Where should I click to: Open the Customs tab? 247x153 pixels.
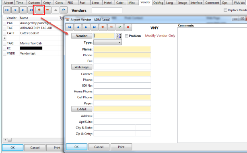pos(34,3)
